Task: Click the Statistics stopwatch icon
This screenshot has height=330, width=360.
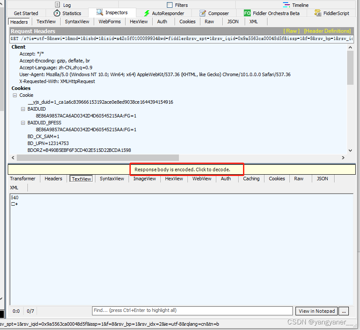Action: point(57,13)
